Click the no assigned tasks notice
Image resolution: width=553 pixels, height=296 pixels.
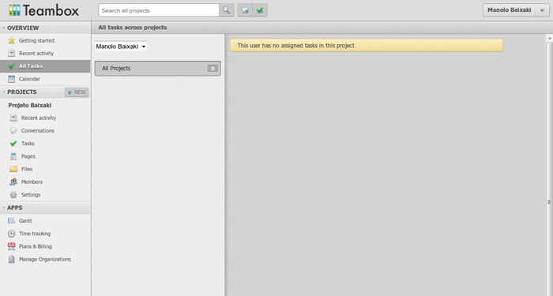pos(366,46)
